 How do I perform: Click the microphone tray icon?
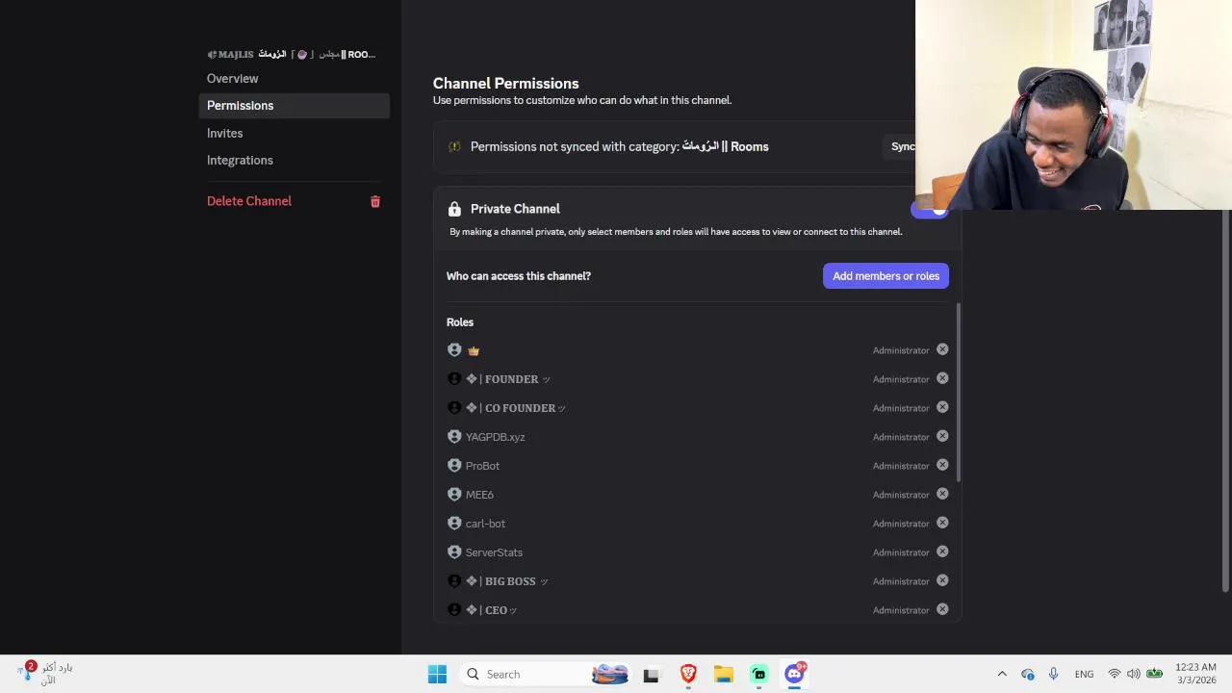tap(1054, 674)
